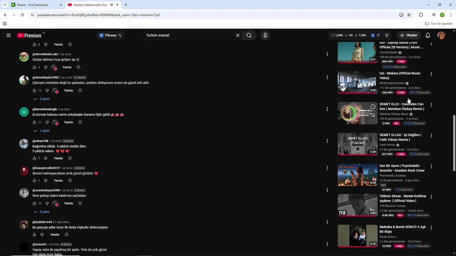Open the Chrome three-dot menu
Screen dimensions: 456x256
pyautogui.click(x=451, y=15)
